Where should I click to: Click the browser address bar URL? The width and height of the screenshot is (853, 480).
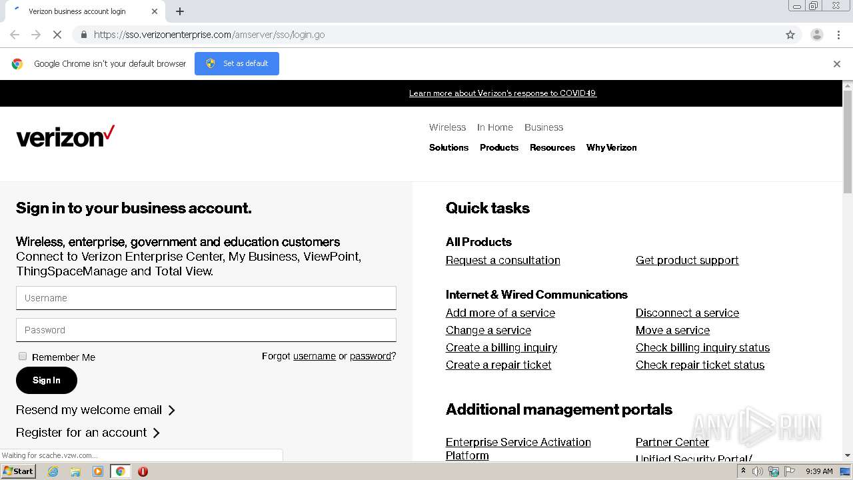209,35
